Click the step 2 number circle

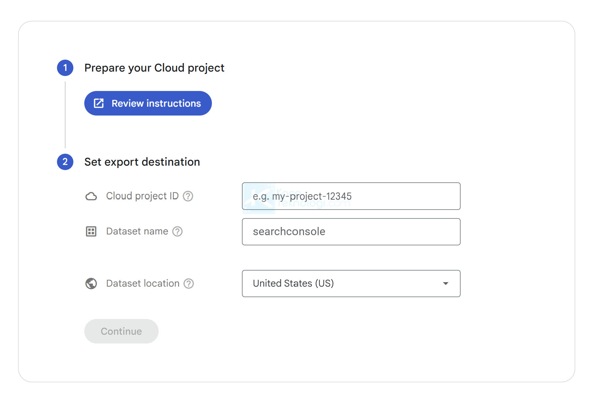pyautogui.click(x=65, y=162)
